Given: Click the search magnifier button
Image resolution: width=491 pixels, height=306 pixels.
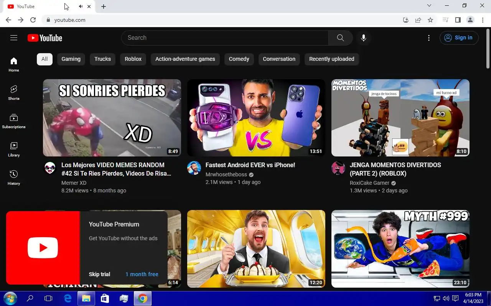Looking at the screenshot, I should tap(340, 38).
